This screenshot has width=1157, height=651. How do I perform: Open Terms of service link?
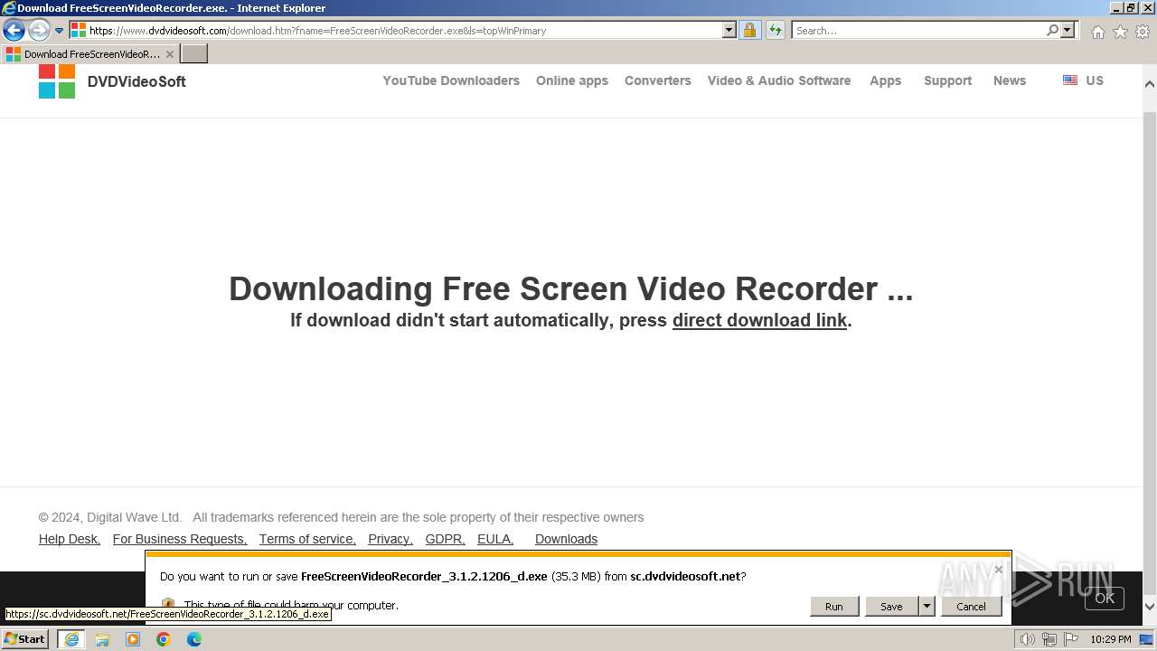pos(307,539)
